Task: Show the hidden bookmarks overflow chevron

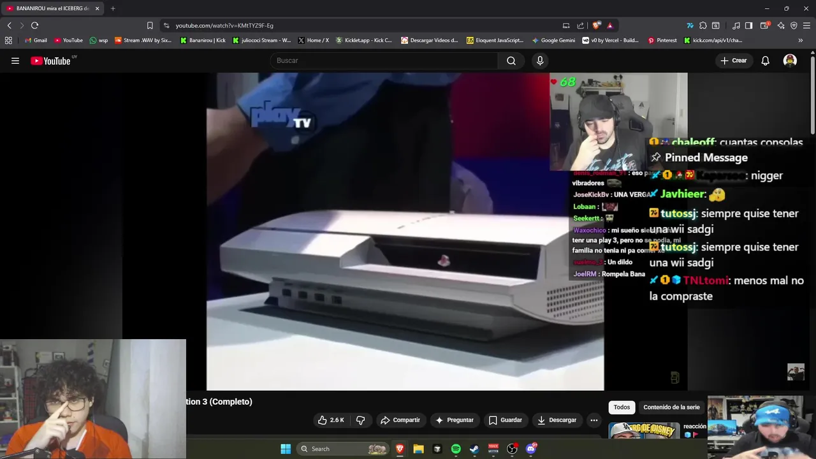Action: tap(800, 40)
